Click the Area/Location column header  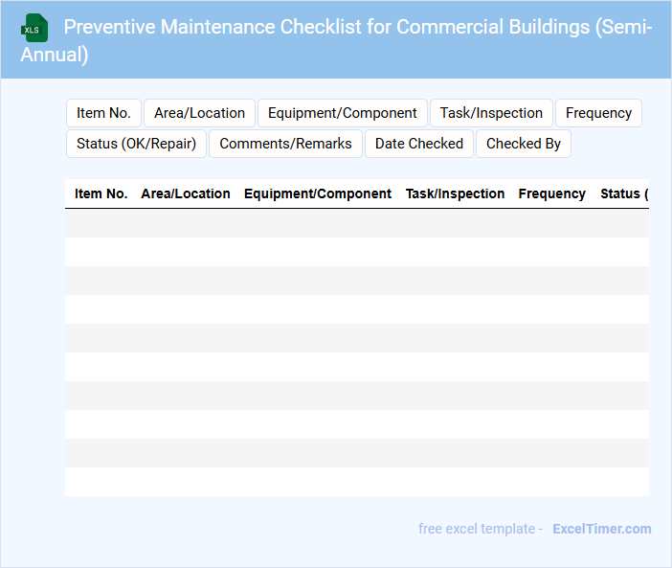coord(185,193)
